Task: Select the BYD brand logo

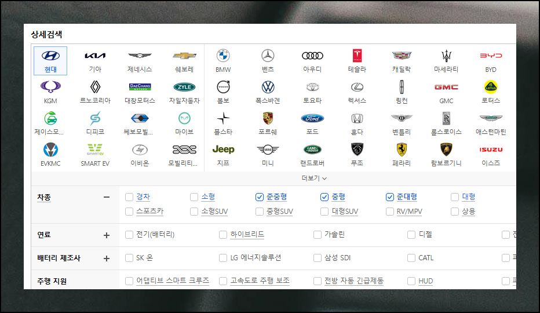Action: (491, 56)
